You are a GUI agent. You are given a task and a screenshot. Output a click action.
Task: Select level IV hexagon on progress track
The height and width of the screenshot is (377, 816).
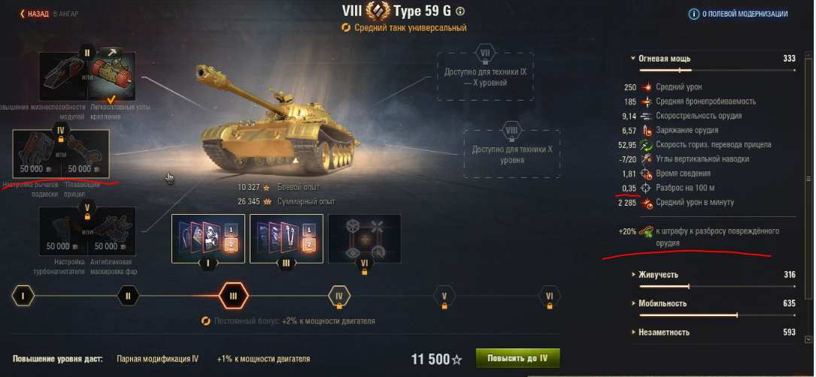338,297
